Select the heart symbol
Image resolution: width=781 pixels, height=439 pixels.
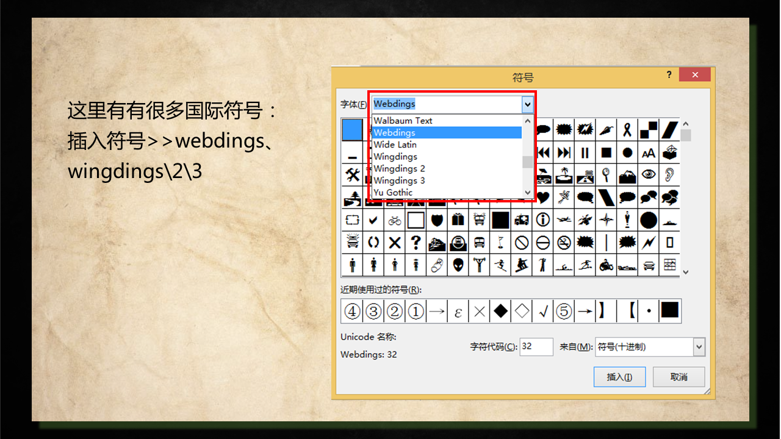(543, 198)
